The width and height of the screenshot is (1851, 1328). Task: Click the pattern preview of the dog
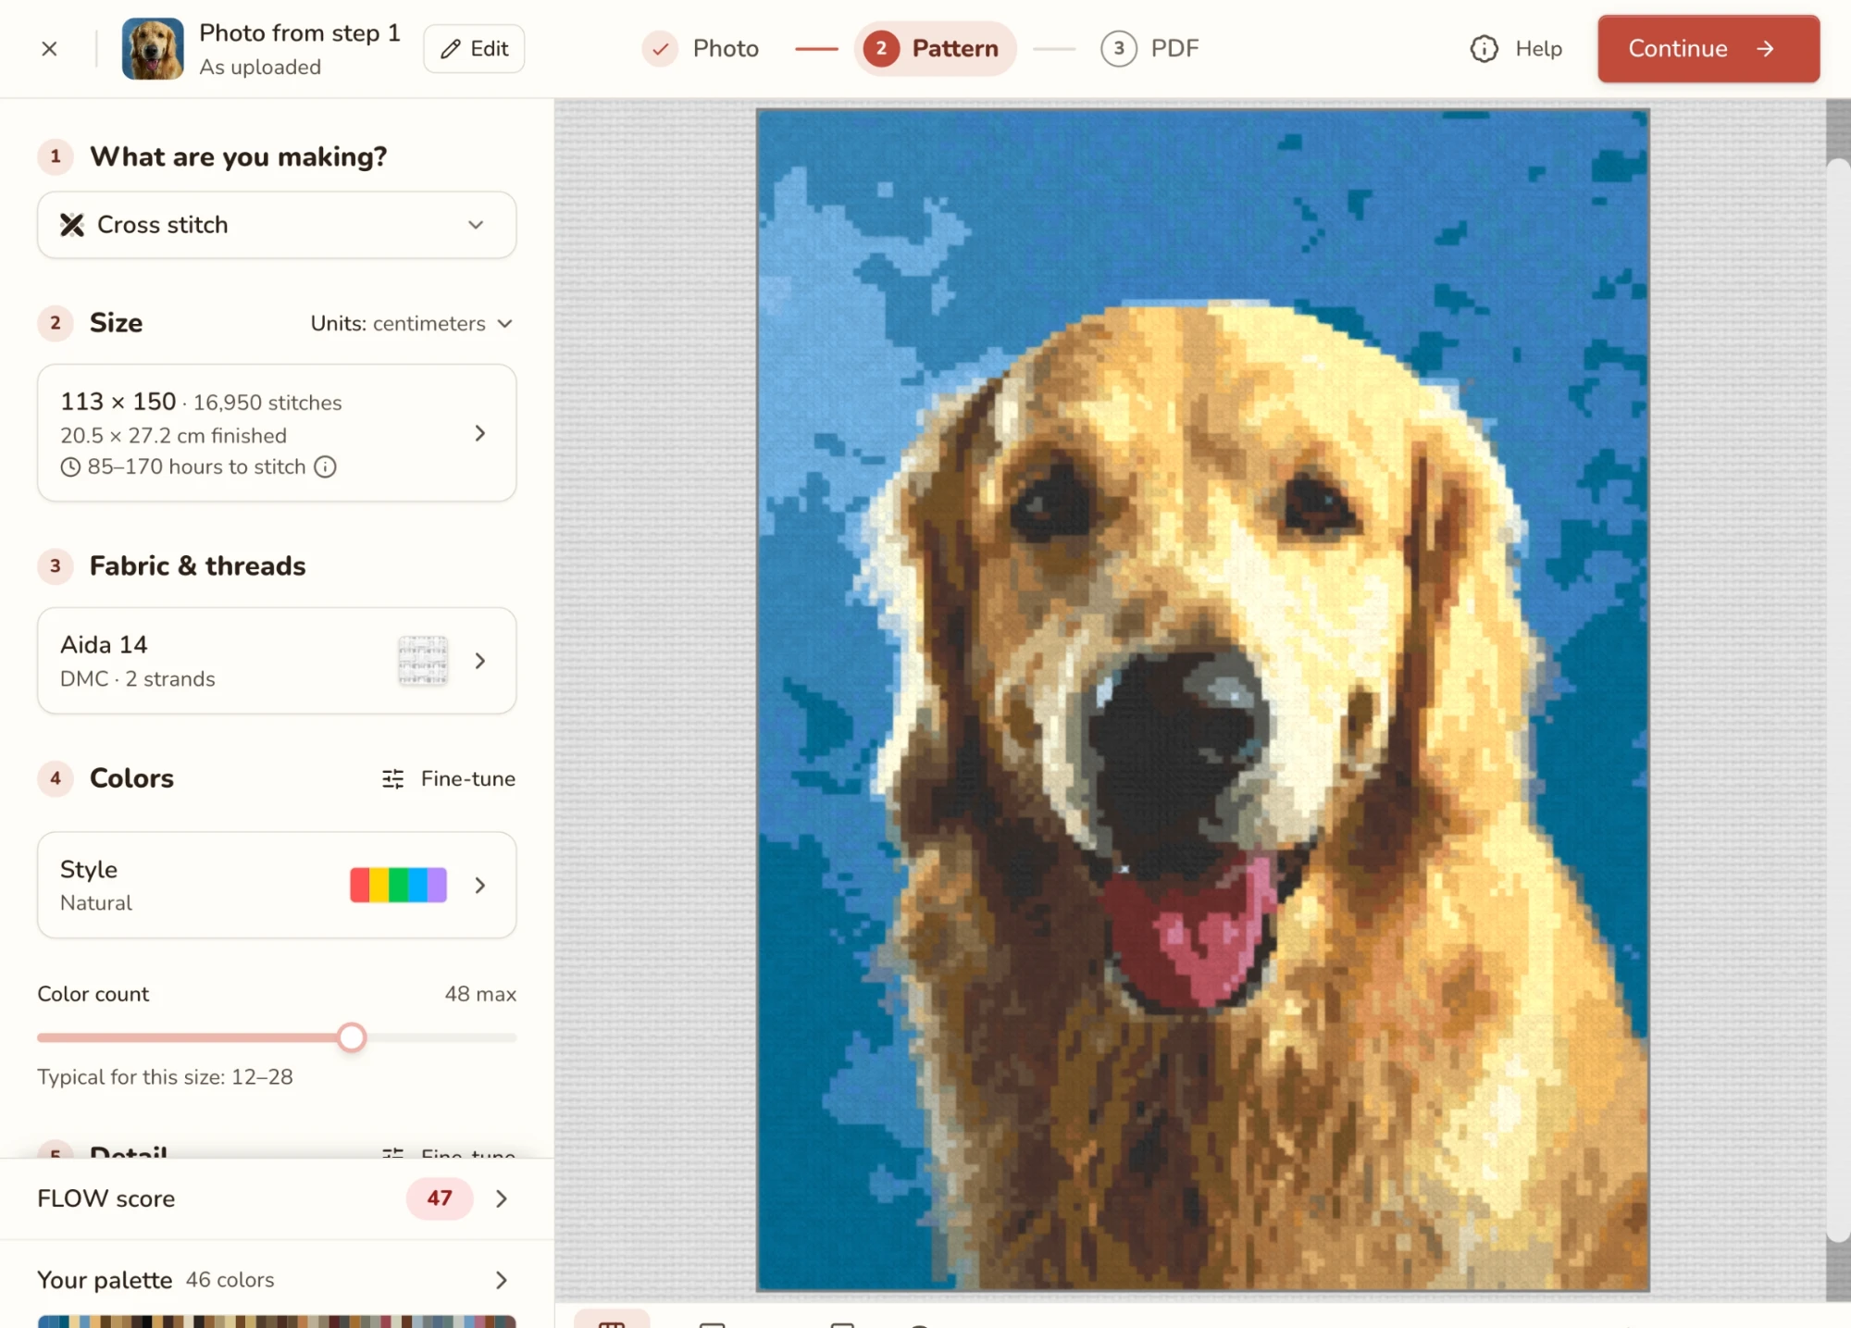coord(1202,700)
